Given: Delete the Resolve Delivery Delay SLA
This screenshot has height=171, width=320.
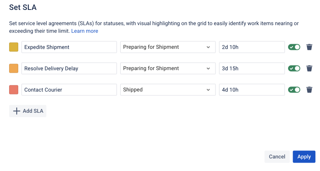Looking at the screenshot, I should [309, 69].
